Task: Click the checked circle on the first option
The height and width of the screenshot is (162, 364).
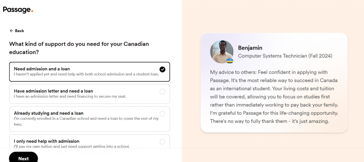Action: (x=162, y=69)
